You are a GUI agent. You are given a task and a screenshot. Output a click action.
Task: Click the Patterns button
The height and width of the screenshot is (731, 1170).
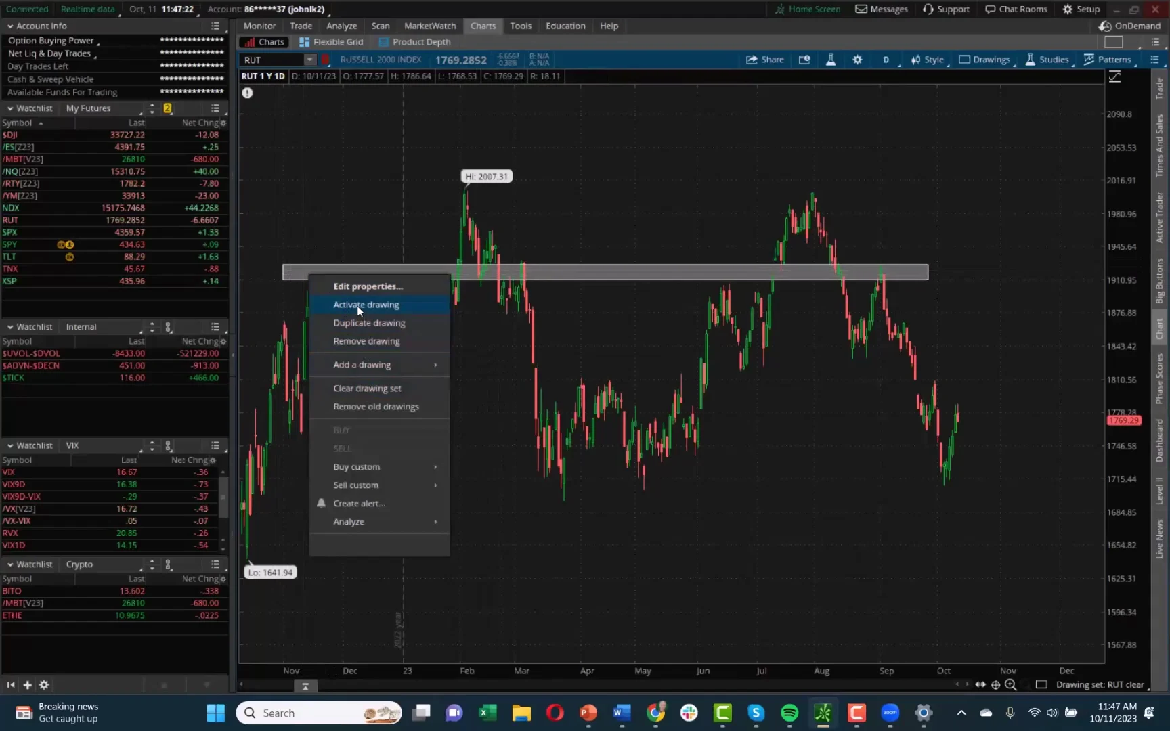pos(1108,60)
